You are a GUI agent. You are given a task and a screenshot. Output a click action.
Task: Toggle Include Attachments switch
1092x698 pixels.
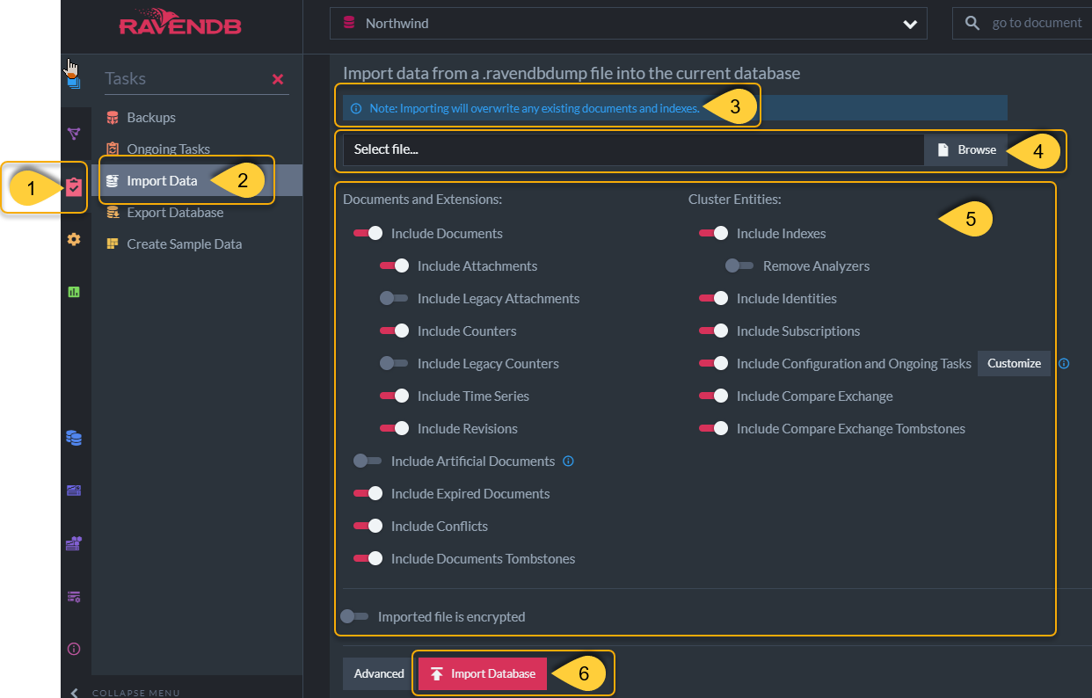pos(394,265)
